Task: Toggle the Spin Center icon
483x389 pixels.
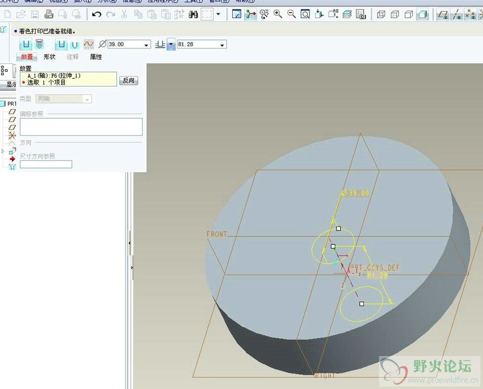Action: point(251,14)
